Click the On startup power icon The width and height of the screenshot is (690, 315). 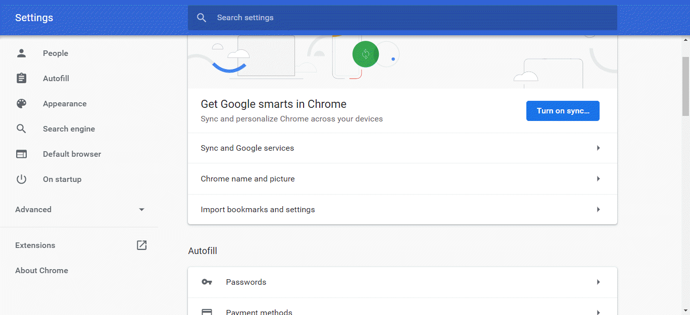pos(21,179)
